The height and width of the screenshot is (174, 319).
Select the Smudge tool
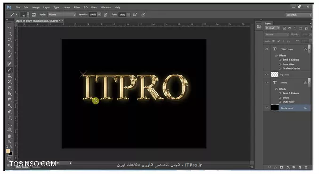coord(9,99)
